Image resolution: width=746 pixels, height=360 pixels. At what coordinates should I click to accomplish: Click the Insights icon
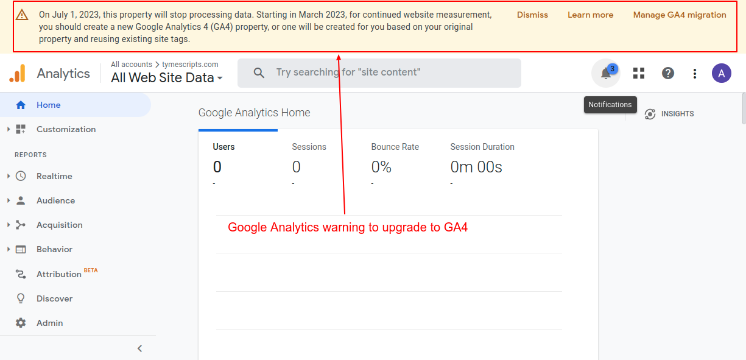pyautogui.click(x=650, y=114)
